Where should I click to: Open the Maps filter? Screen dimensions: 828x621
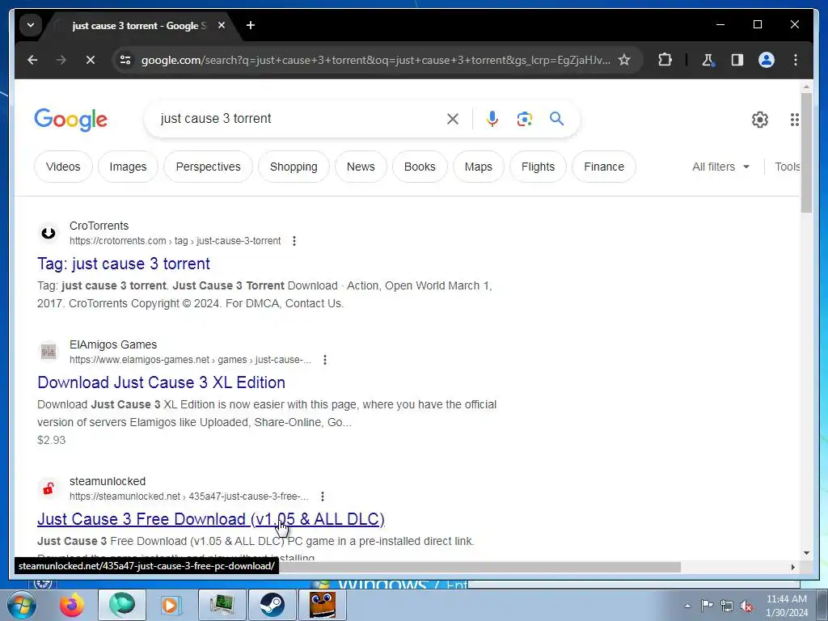click(479, 167)
